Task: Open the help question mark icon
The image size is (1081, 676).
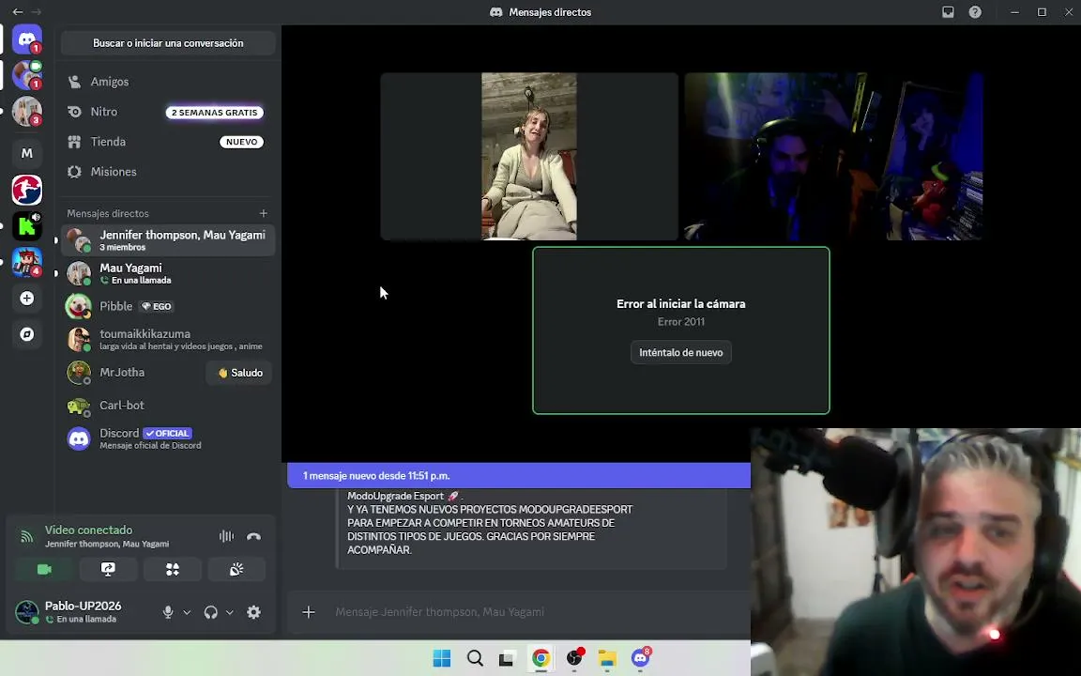Action: 975,11
